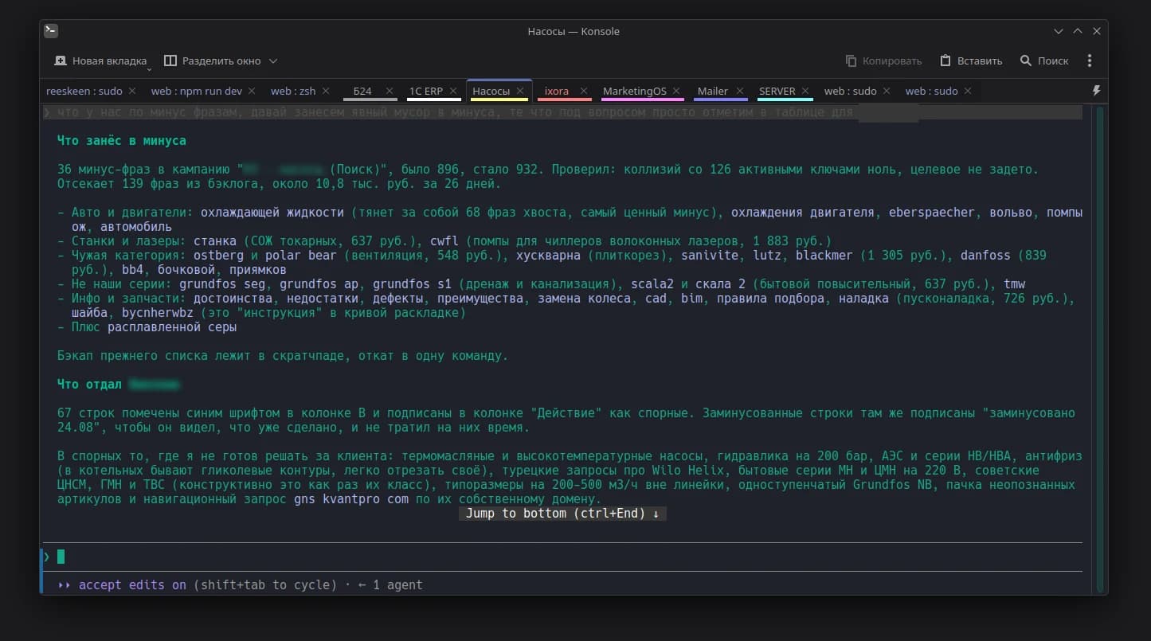Expand the Разделить окно chevron
This screenshot has height=641, width=1151.
(x=273, y=61)
